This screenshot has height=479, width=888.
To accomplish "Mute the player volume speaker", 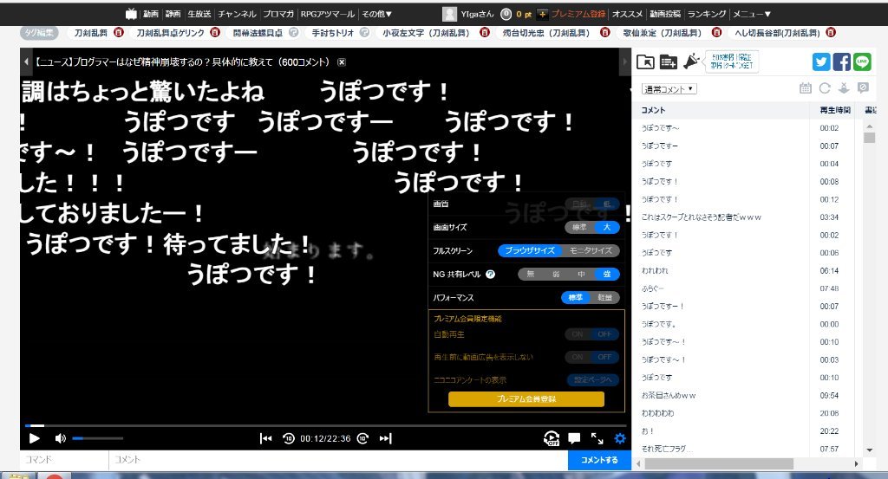I will [60, 438].
